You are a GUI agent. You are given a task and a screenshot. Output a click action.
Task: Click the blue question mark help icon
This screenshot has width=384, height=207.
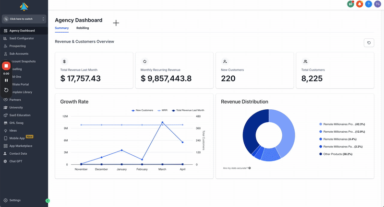[369, 4]
